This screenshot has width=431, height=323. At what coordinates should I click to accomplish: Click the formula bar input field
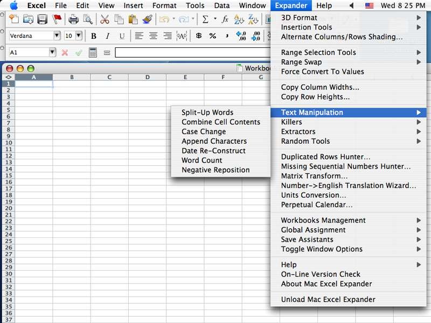[x=193, y=52]
